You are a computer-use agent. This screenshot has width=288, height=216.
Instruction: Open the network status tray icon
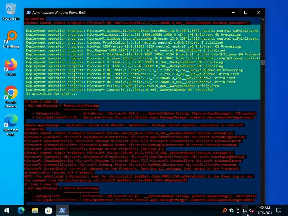[x=245, y=210]
